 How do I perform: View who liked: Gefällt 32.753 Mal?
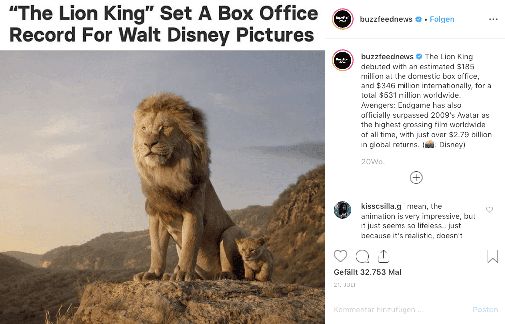367,272
